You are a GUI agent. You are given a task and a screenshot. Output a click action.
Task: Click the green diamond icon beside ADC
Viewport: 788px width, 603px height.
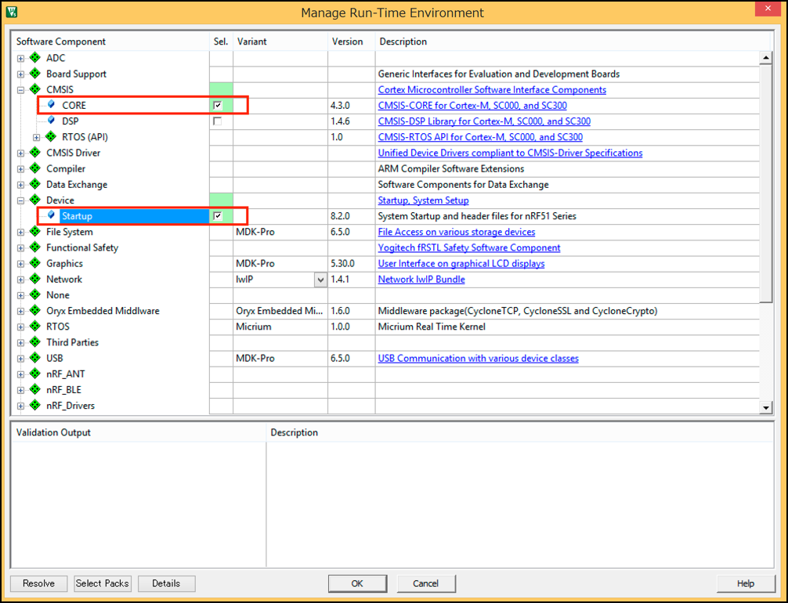coord(34,58)
